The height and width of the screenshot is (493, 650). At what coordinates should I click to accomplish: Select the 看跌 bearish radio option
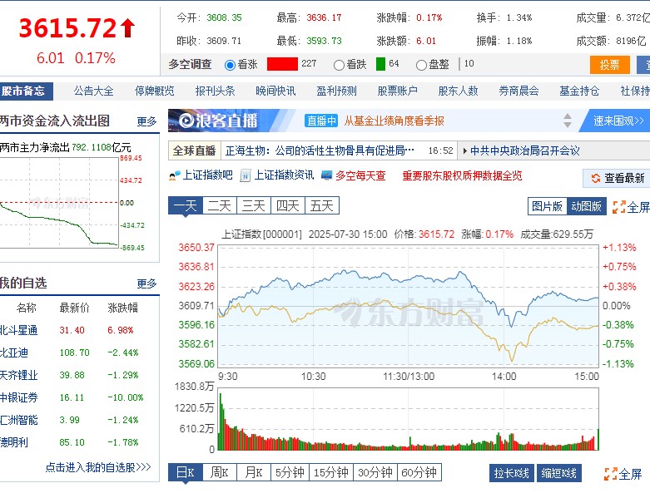click(339, 65)
